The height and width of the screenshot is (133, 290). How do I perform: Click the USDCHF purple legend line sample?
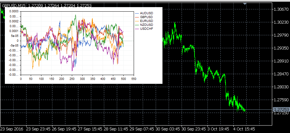[x=137, y=29]
